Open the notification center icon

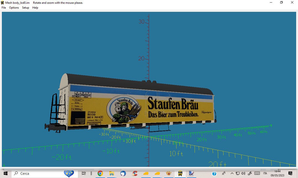[x=290, y=173]
